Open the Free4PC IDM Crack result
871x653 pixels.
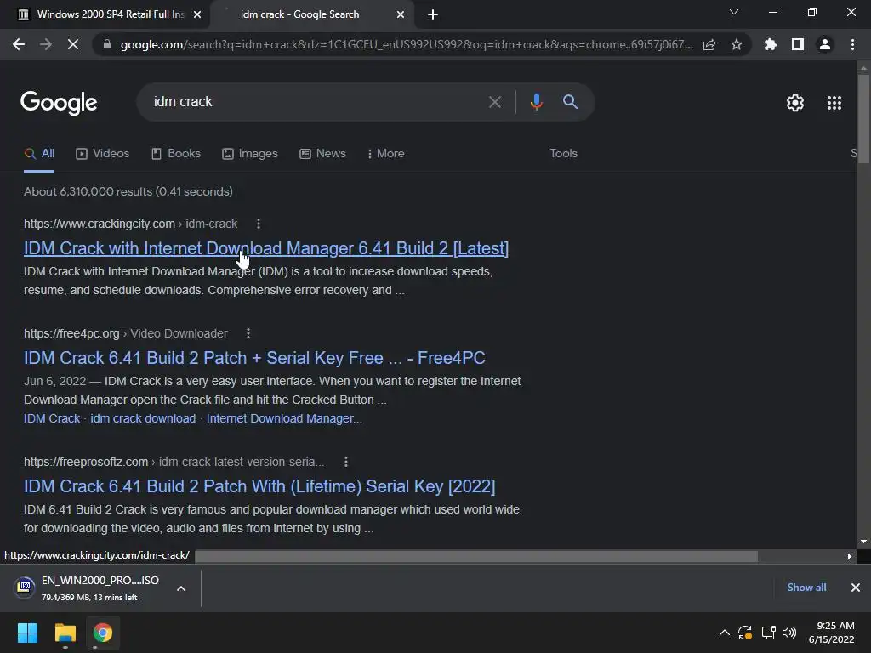tap(254, 358)
